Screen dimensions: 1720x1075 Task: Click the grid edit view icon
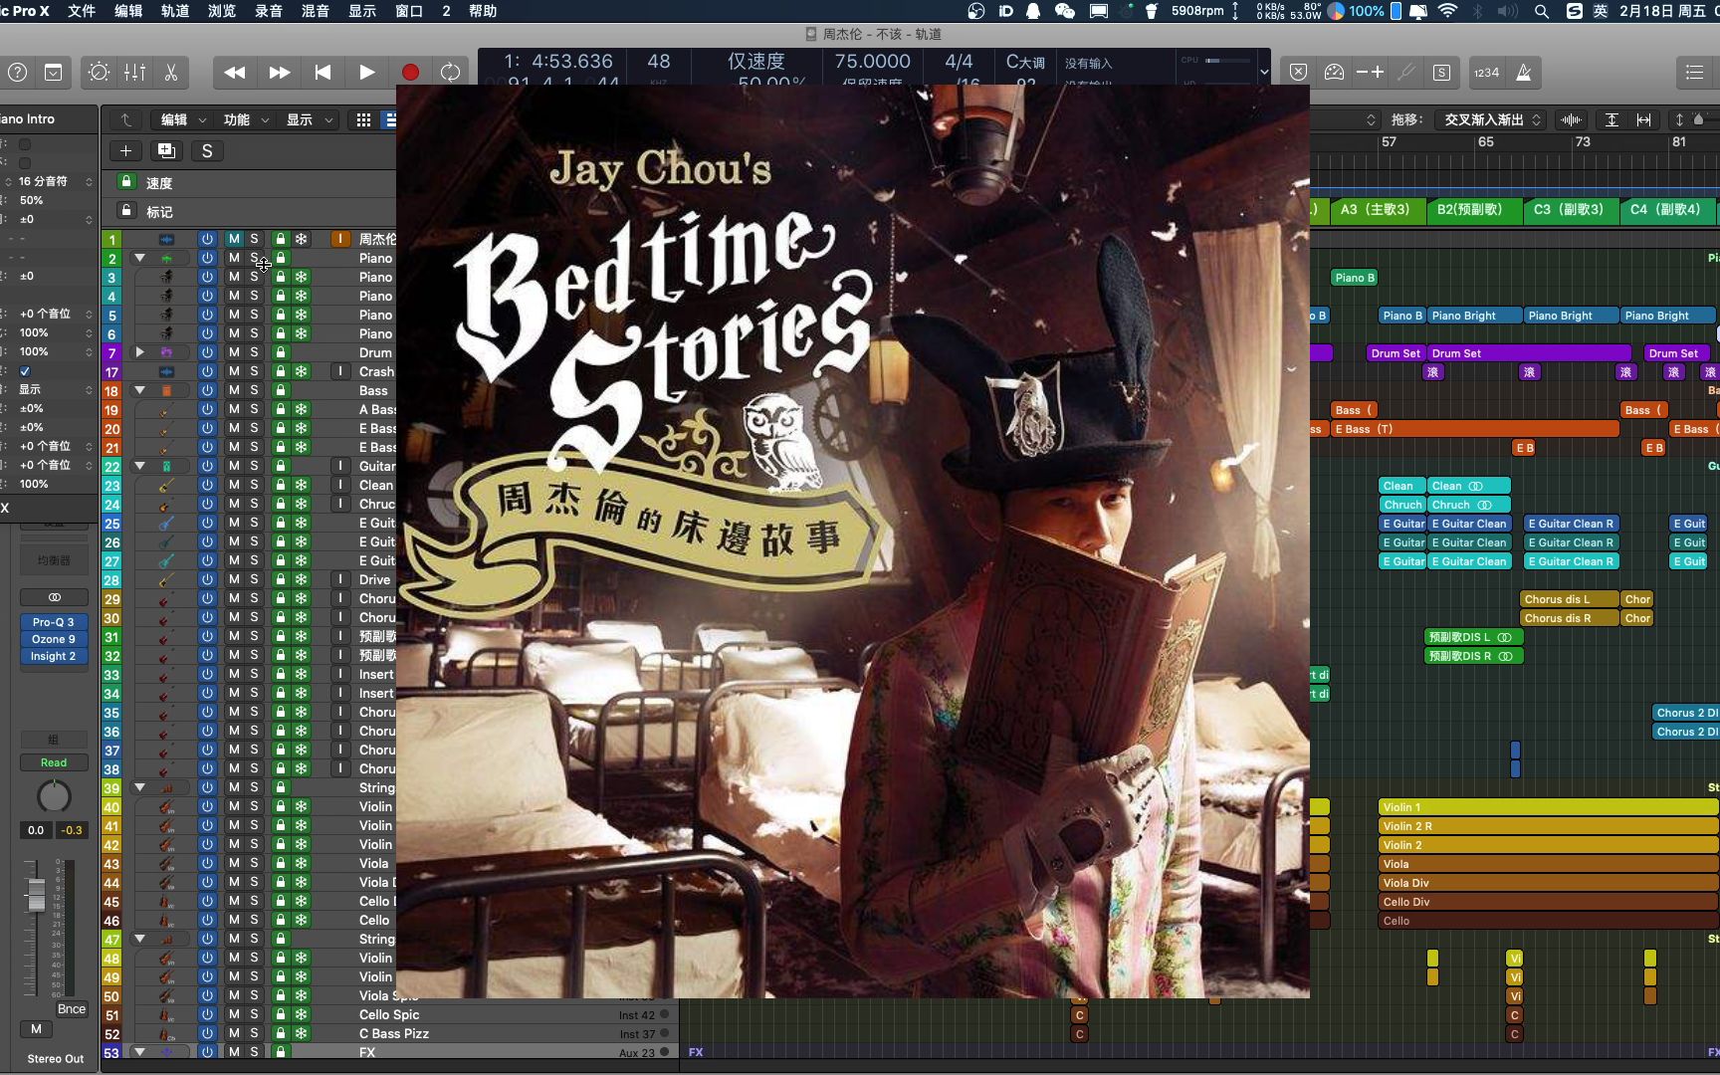point(364,119)
